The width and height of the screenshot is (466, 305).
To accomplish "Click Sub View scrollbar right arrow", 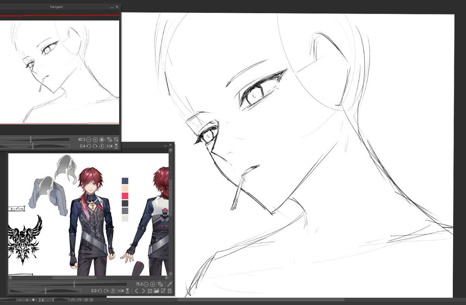I will [x=166, y=278].
